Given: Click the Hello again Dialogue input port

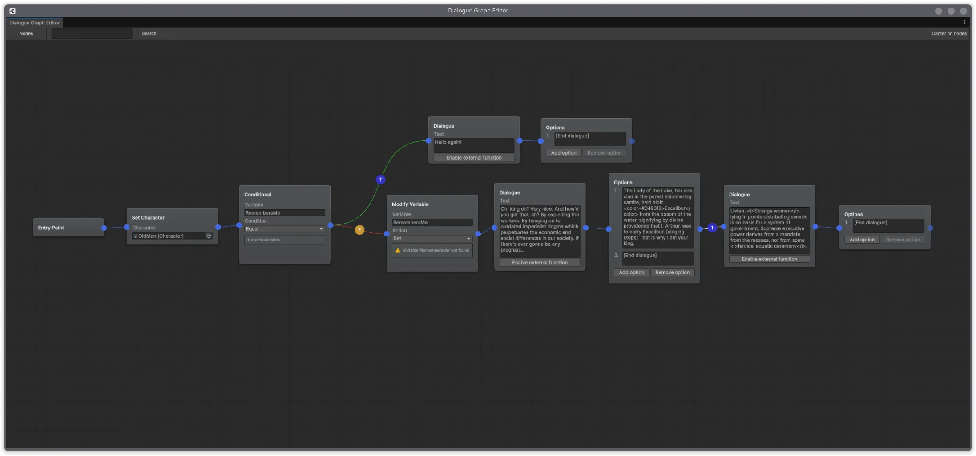Looking at the screenshot, I should (x=428, y=140).
